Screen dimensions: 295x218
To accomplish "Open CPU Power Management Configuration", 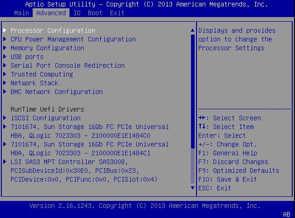I will pyautogui.click(x=73, y=39).
